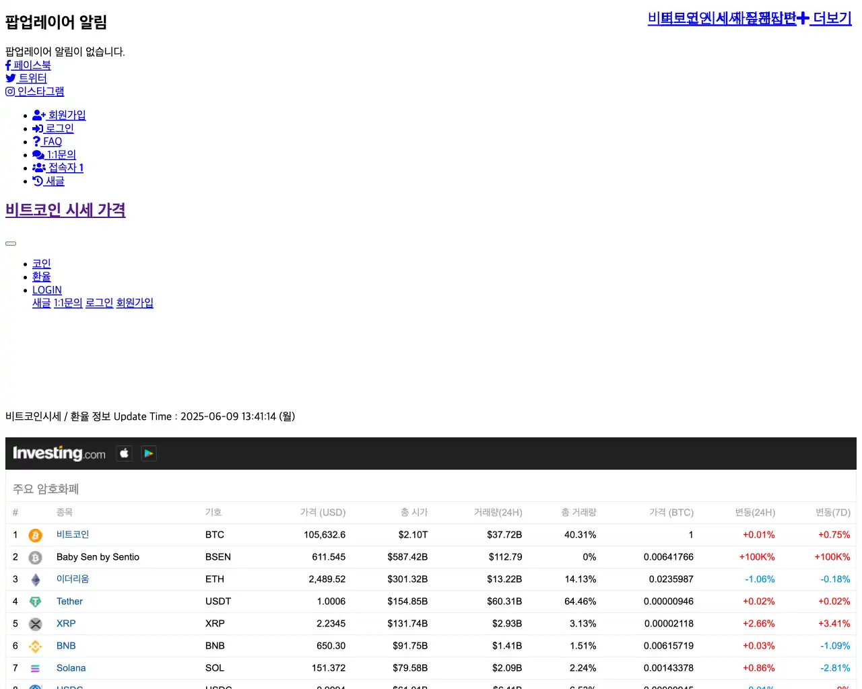Click the 변동(24H) column header

755,513
